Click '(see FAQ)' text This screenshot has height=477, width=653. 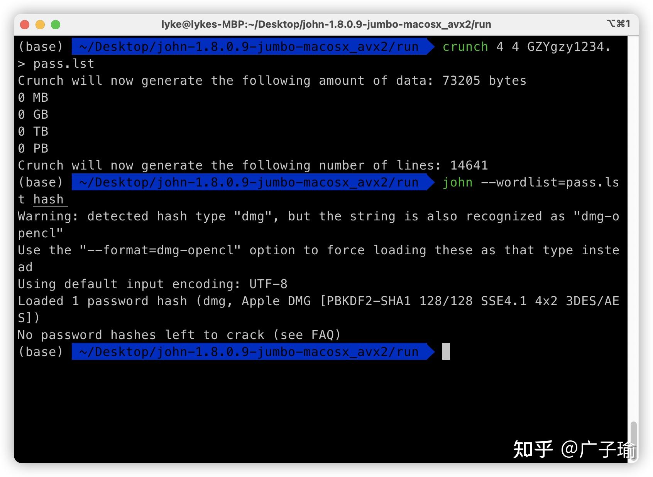pyautogui.click(x=307, y=335)
